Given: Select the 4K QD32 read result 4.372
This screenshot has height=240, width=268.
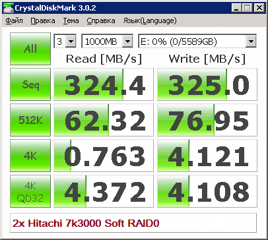Looking at the screenshot, I should (x=104, y=191).
